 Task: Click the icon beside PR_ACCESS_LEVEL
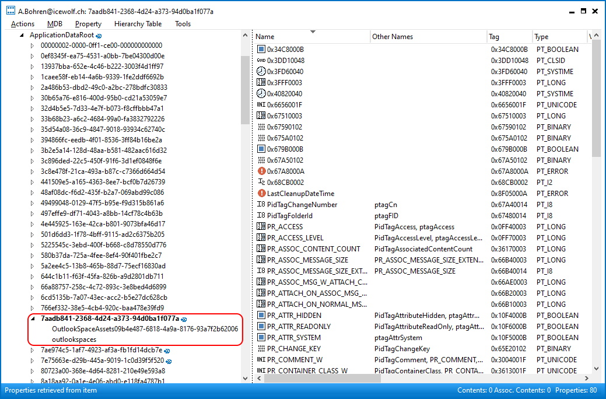(261, 237)
